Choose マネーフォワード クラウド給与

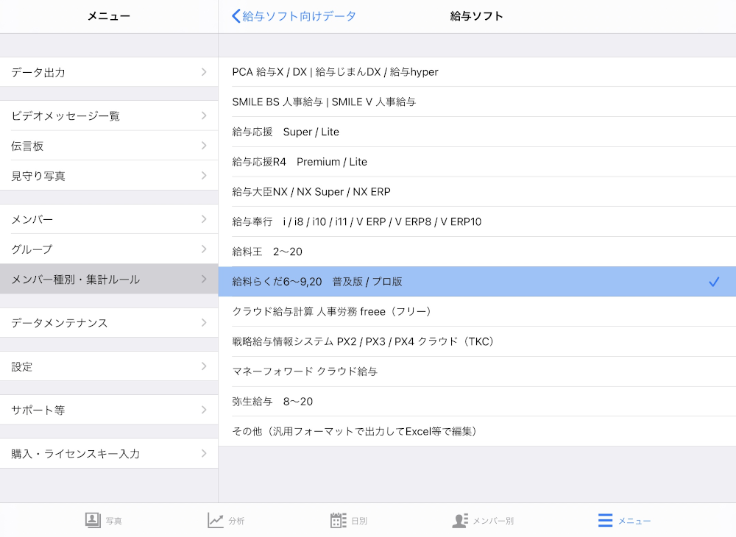477,371
